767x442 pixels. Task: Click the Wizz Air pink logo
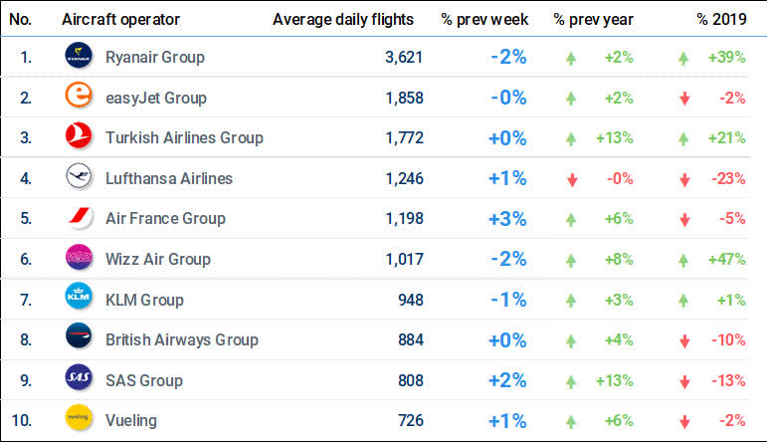79,259
